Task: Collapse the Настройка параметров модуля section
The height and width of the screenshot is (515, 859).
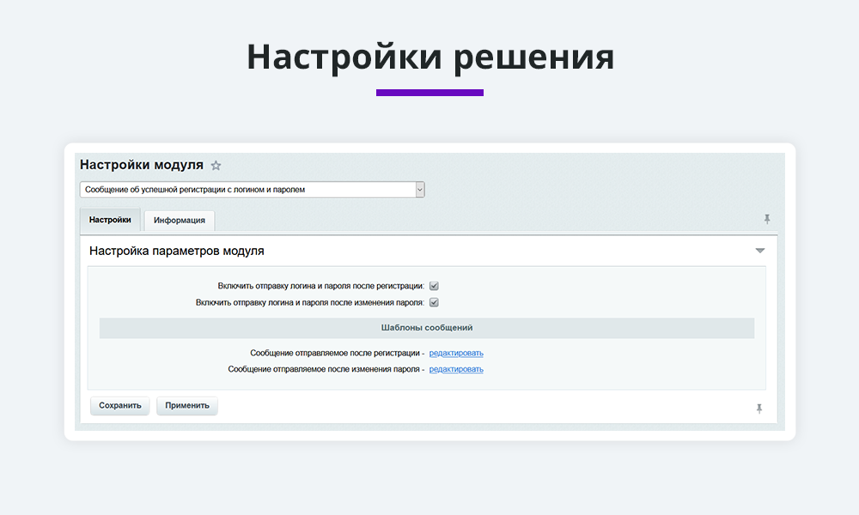Action: tap(759, 251)
